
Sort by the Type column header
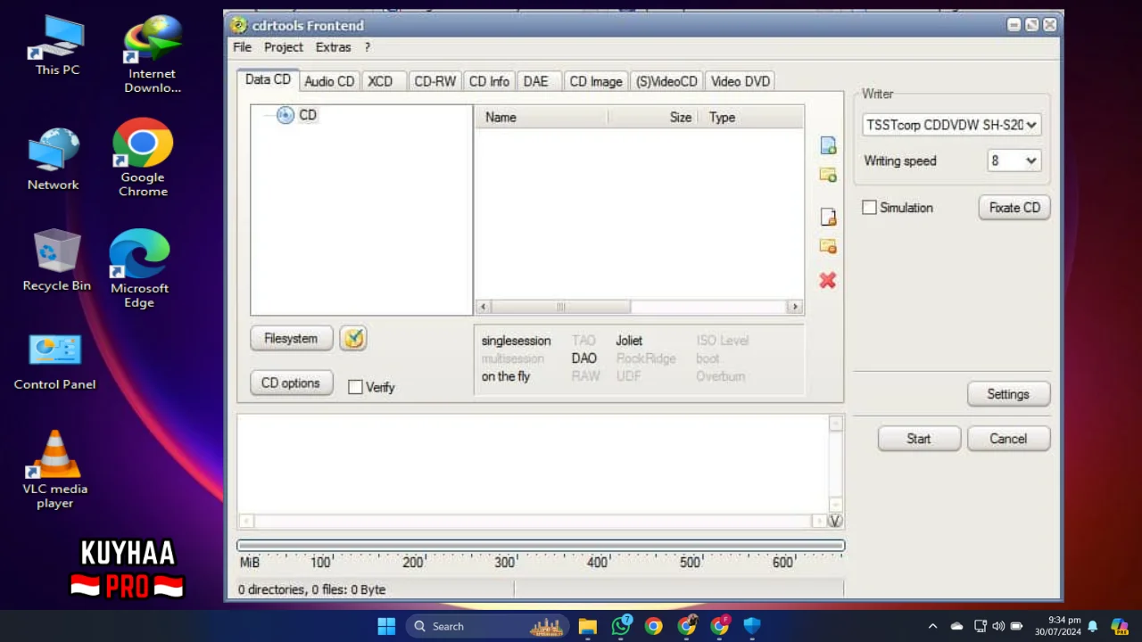(752, 117)
